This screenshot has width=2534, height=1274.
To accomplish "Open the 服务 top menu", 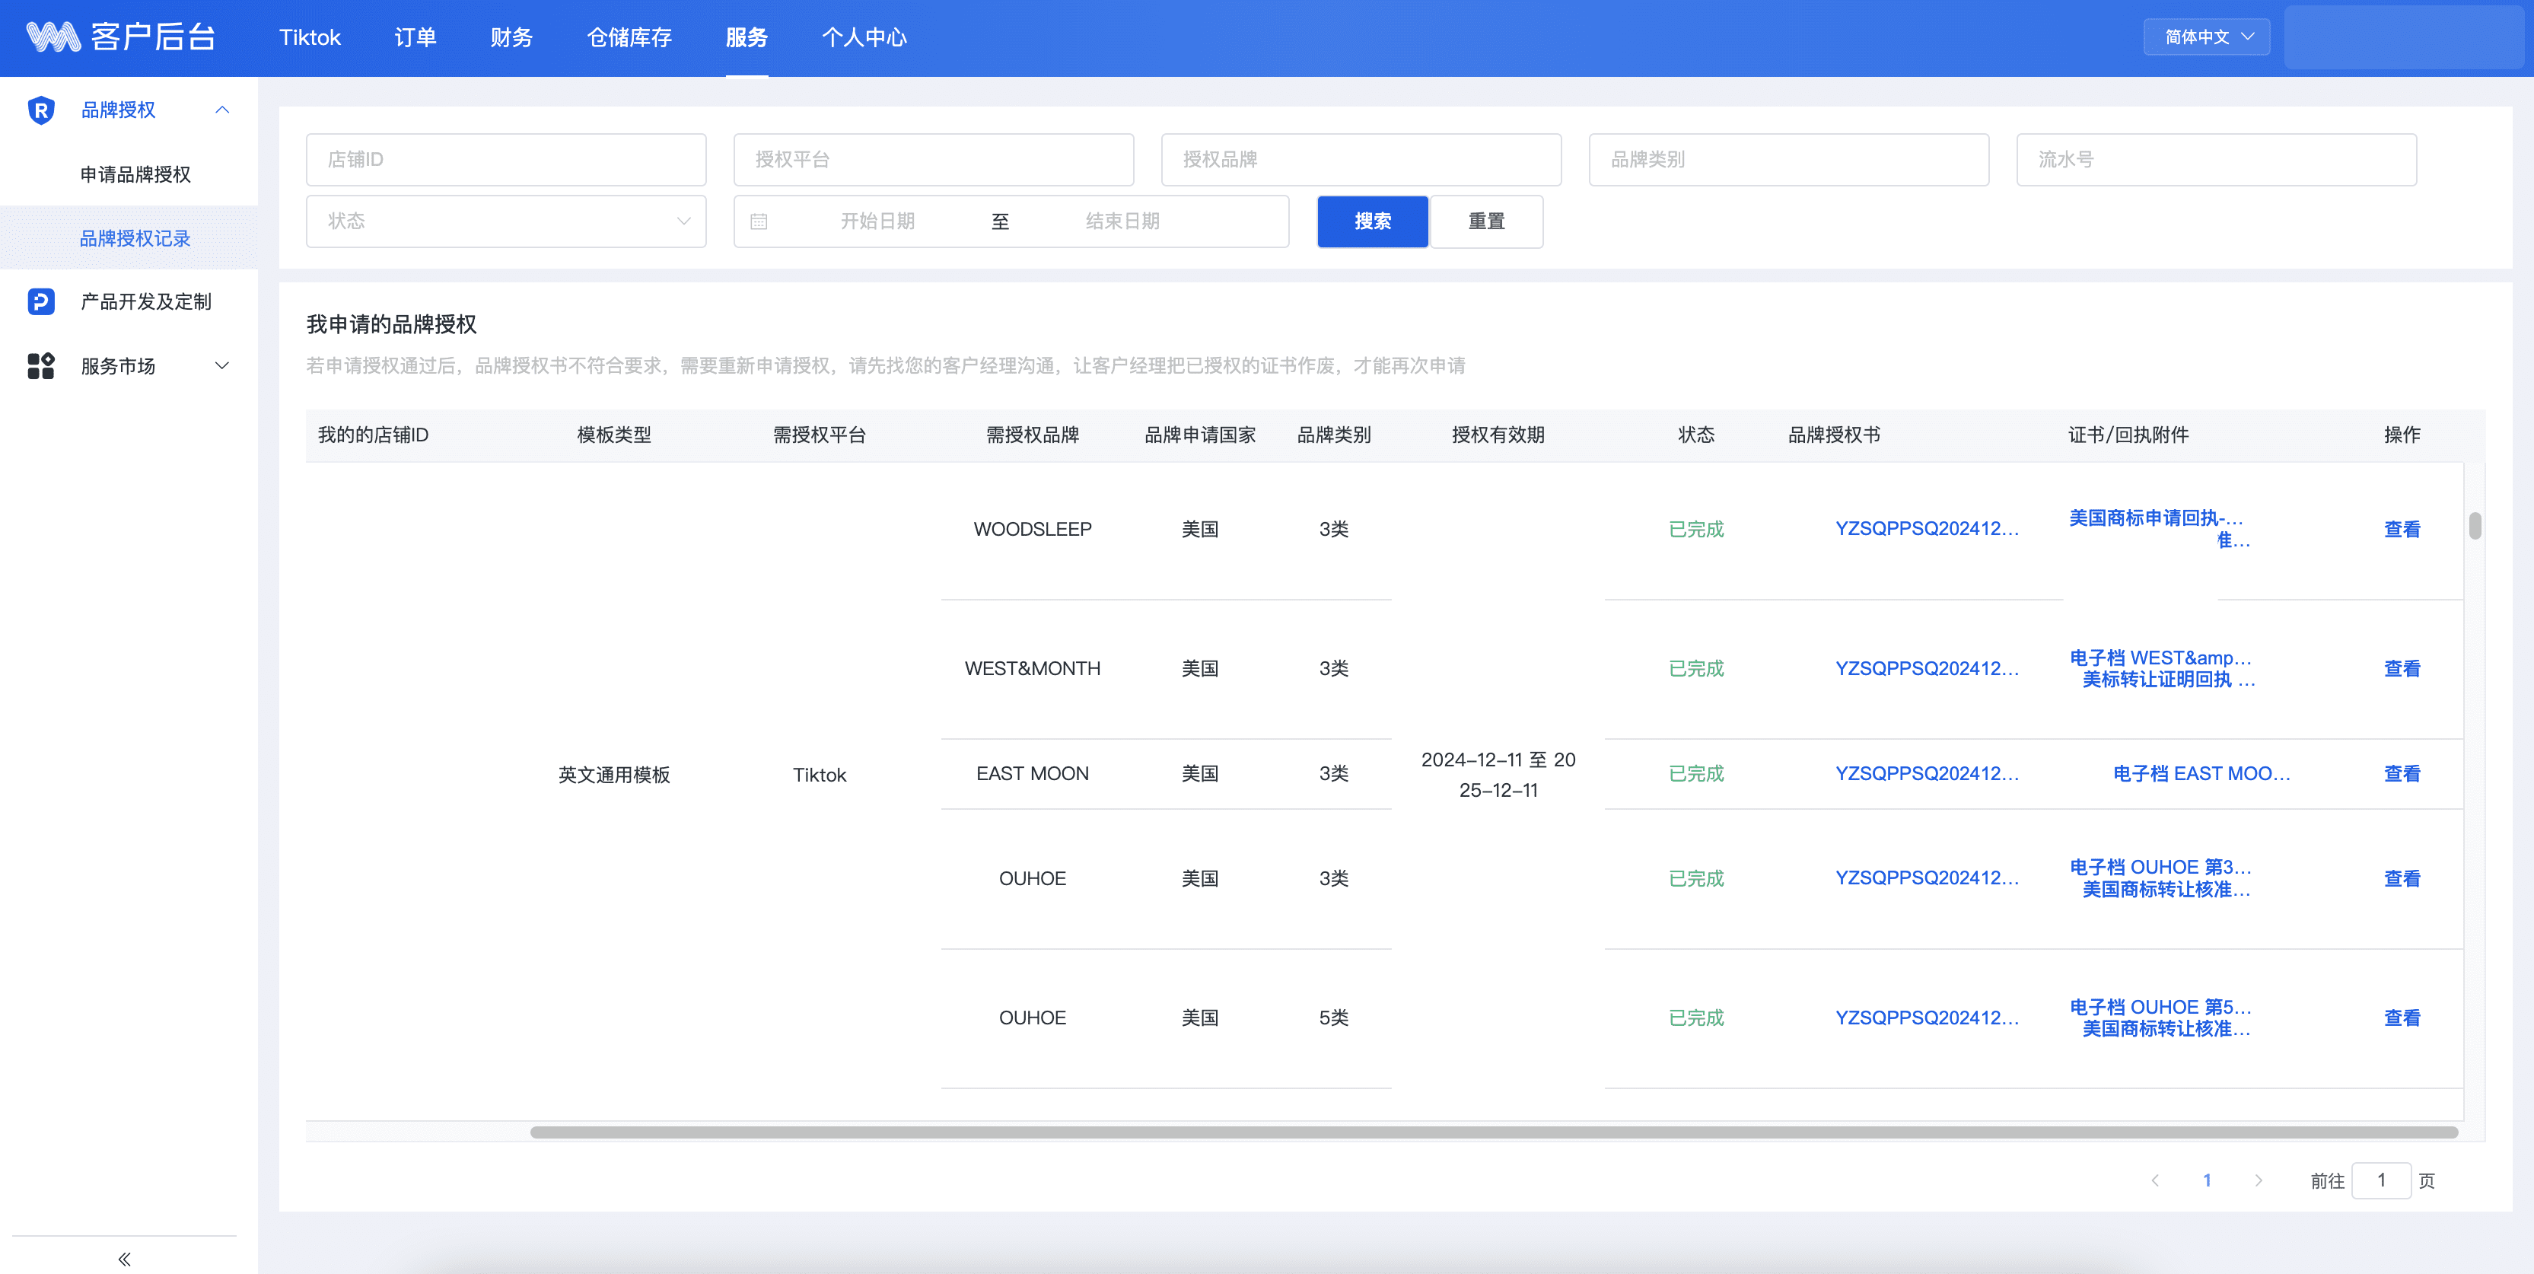I will tap(747, 37).
